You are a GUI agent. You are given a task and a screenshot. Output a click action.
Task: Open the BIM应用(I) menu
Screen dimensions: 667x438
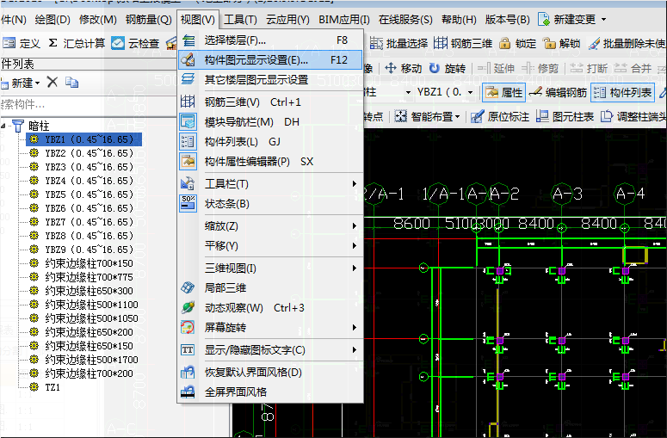tap(344, 20)
